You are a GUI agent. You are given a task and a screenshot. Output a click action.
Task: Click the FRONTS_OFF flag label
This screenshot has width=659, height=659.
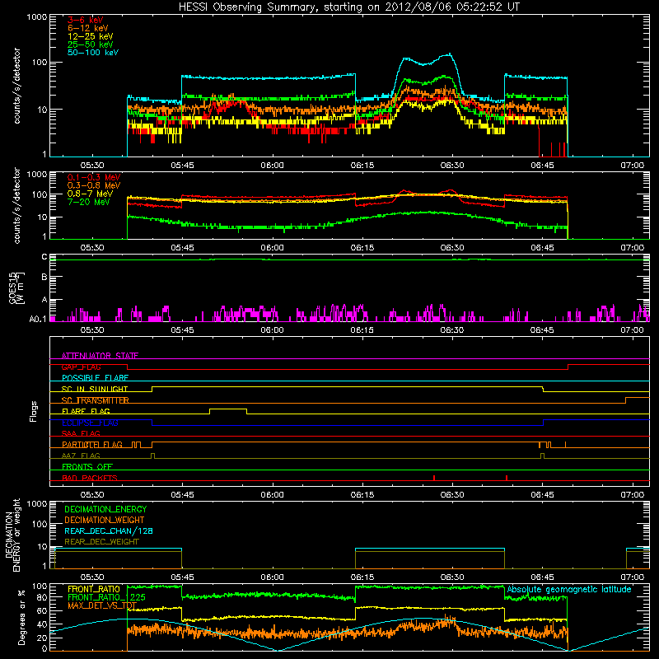coord(87,467)
